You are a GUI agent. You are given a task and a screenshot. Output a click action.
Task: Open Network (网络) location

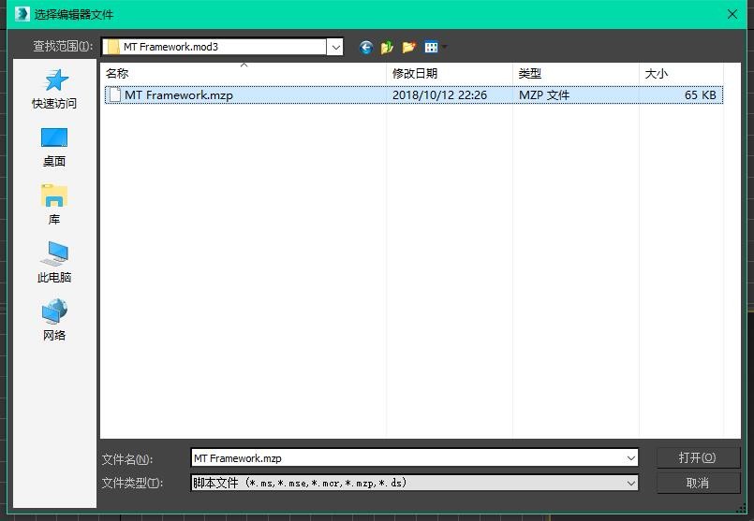(x=54, y=322)
